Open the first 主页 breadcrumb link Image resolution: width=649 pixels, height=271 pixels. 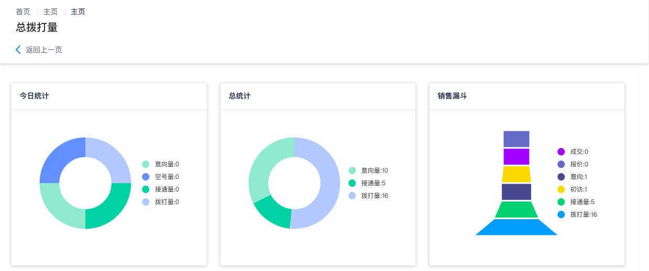click(x=50, y=12)
